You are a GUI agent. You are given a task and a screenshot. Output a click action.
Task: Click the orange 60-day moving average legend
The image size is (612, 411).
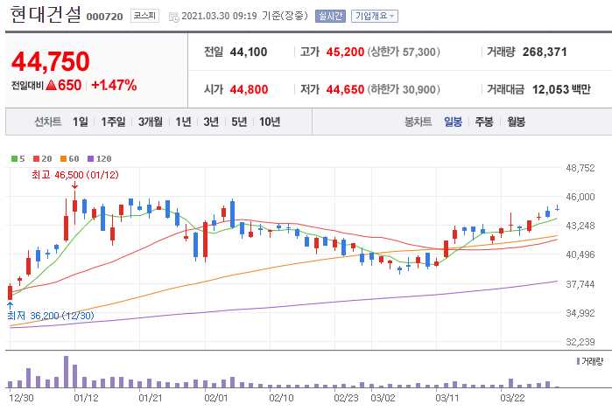[x=70, y=158]
